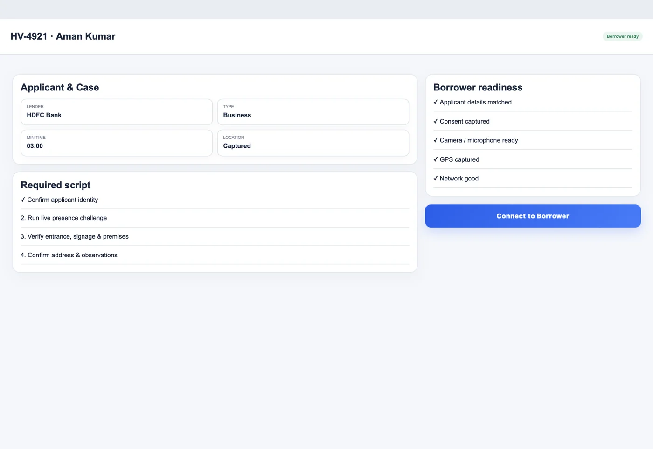Click checkmark beside Network good
Screen dimensions: 653x449
tap(436, 179)
